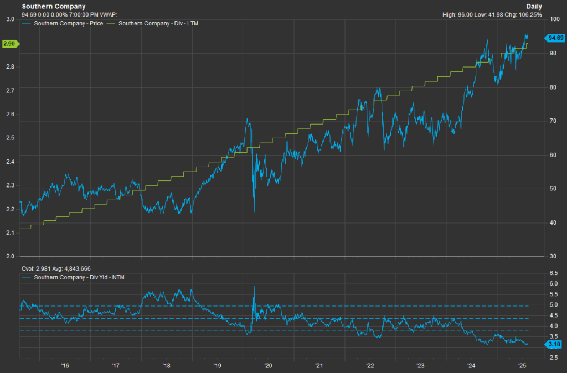Click the 3.0 label on left dividend axis

click(9, 19)
